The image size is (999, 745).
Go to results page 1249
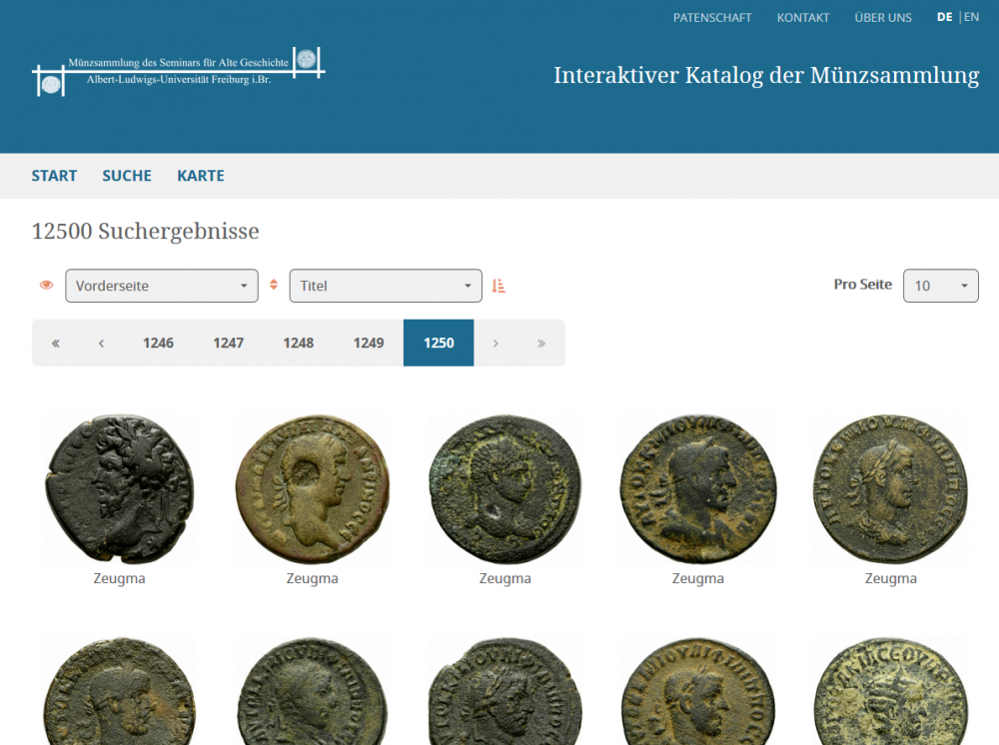(369, 344)
